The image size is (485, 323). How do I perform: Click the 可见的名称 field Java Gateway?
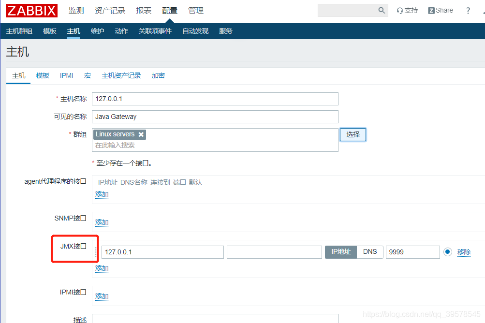(215, 117)
